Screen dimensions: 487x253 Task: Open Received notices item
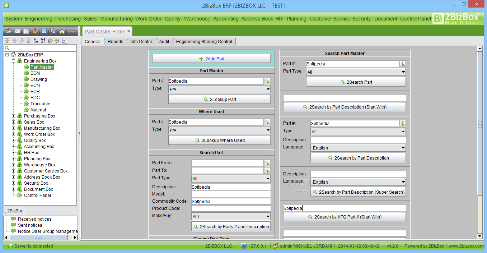tap(34, 219)
